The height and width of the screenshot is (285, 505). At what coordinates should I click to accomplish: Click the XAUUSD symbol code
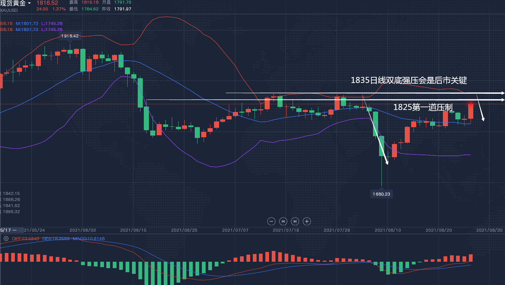pos(9,10)
